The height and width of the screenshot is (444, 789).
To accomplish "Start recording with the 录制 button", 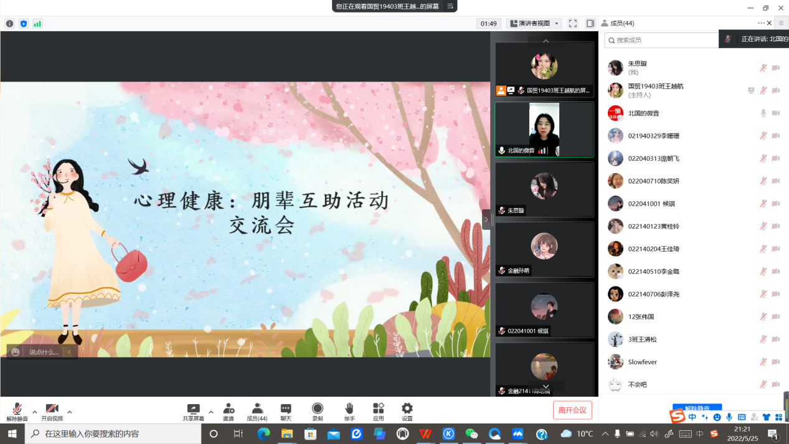I will click(318, 410).
